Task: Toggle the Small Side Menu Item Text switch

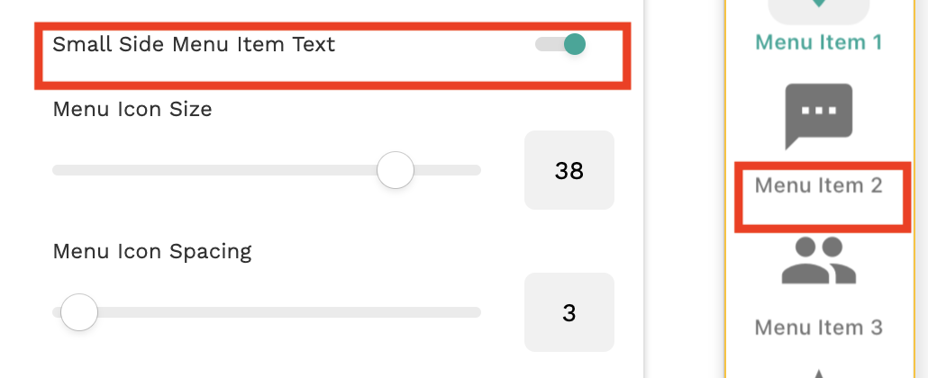Action: point(562,44)
